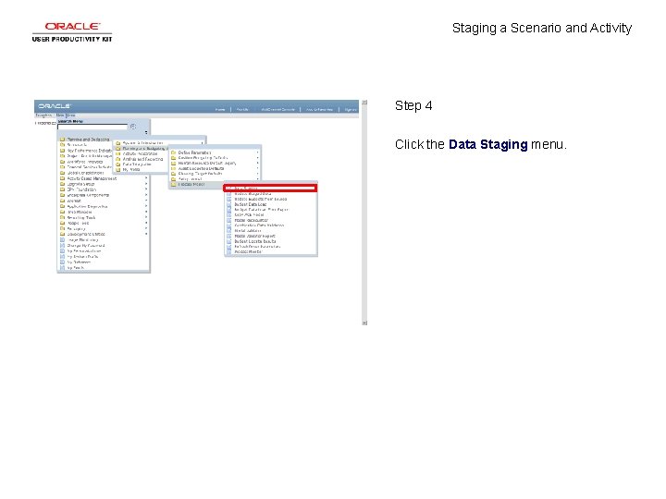Click the Analysis and Reporting folder icon
This screenshot has width=666, height=499.
coord(118,159)
